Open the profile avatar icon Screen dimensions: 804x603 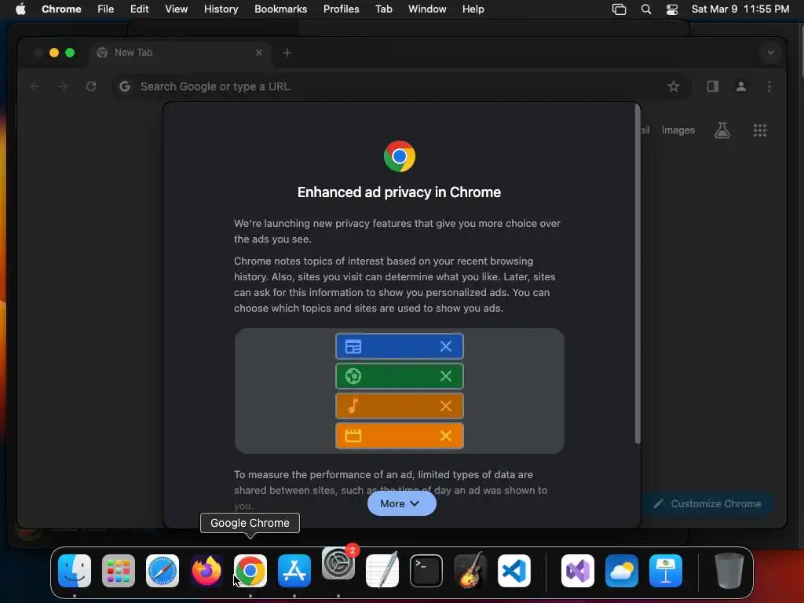click(x=741, y=86)
